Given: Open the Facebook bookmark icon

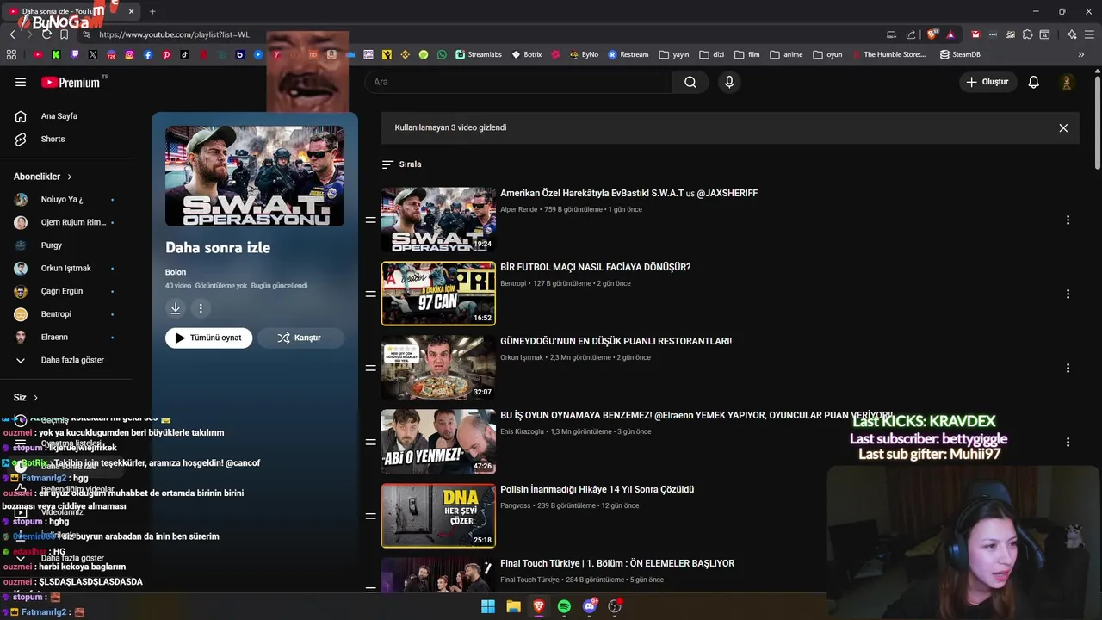Looking at the screenshot, I should click(148, 54).
